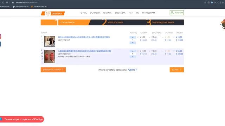Click the black and white bags thumbnail
Viewport: 225px width, 126px height.
point(50,41)
